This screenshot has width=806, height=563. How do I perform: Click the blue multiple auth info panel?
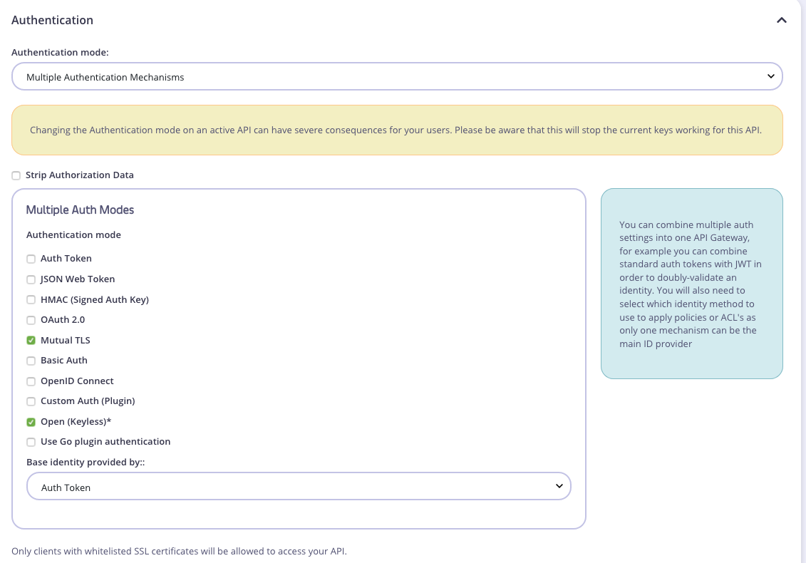tap(691, 284)
